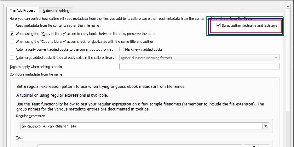Enable Automerge added books option
294x147 pixels.
point(12,58)
